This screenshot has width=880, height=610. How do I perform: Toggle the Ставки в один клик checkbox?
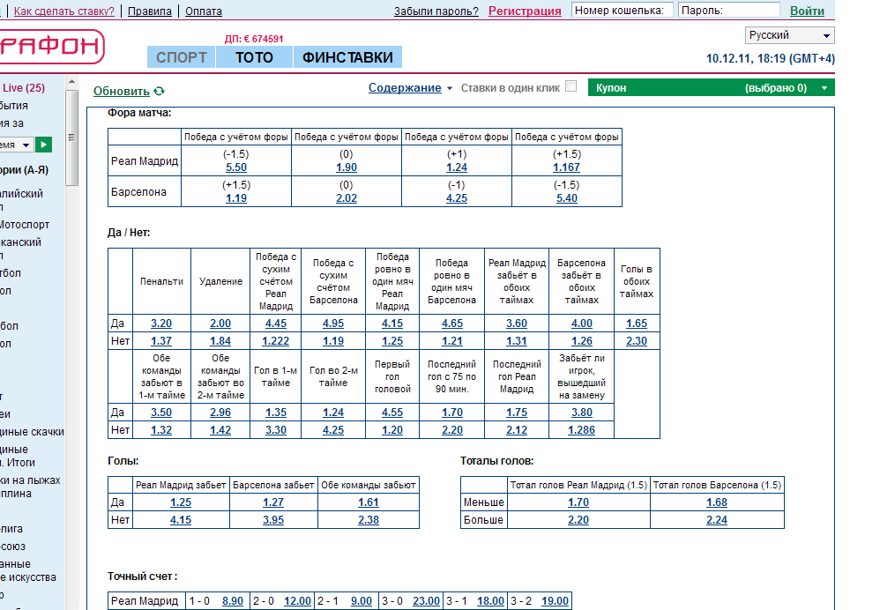coord(571,86)
